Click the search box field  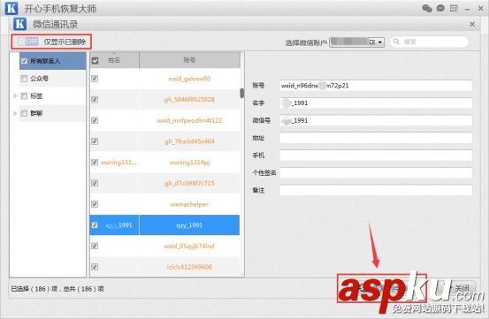(x=429, y=42)
